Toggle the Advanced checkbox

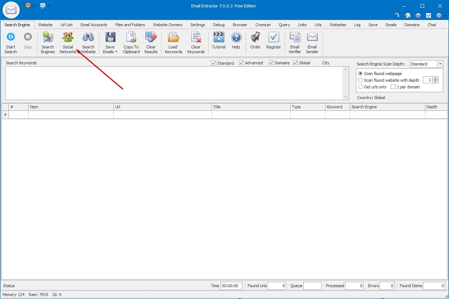coord(242,63)
